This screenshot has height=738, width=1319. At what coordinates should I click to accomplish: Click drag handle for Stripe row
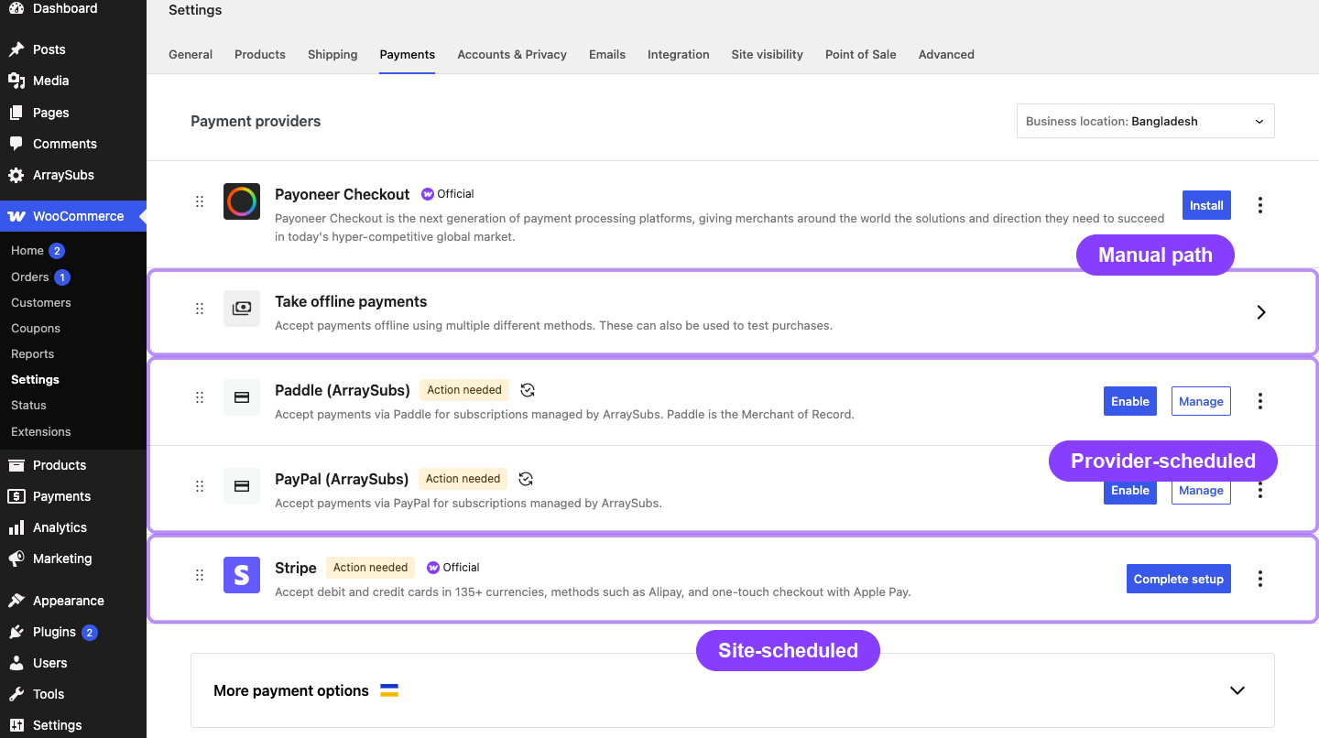pyautogui.click(x=200, y=575)
